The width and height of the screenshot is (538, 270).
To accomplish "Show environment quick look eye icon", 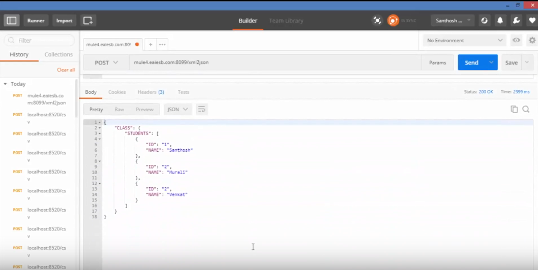I will pyautogui.click(x=517, y=41).
